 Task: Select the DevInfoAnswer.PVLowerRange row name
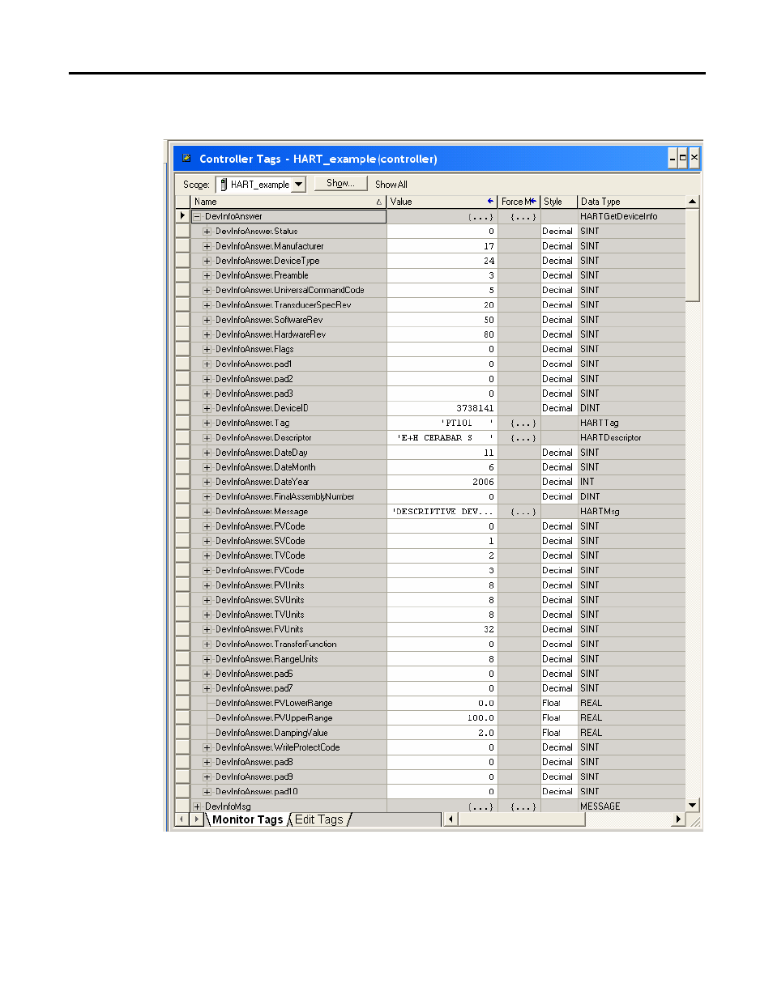(x=274, y=704)
